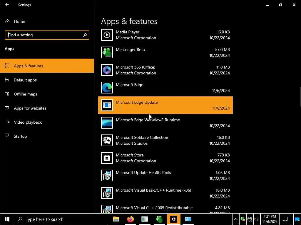Click the Messenger Beta app icon

point(107,52)
